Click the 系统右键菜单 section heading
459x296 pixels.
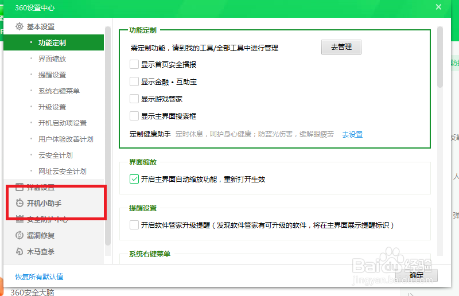click(x=150, y=254)
